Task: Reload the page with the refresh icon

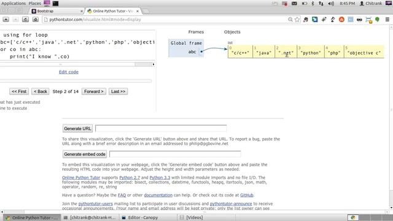Action: click(25, 19)
